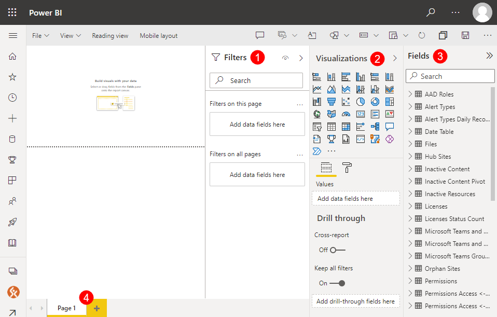Image resolution: width=497 pixels, height=317 pixels.
Task: Add a new page with plus button
Action: click(96, 308)
